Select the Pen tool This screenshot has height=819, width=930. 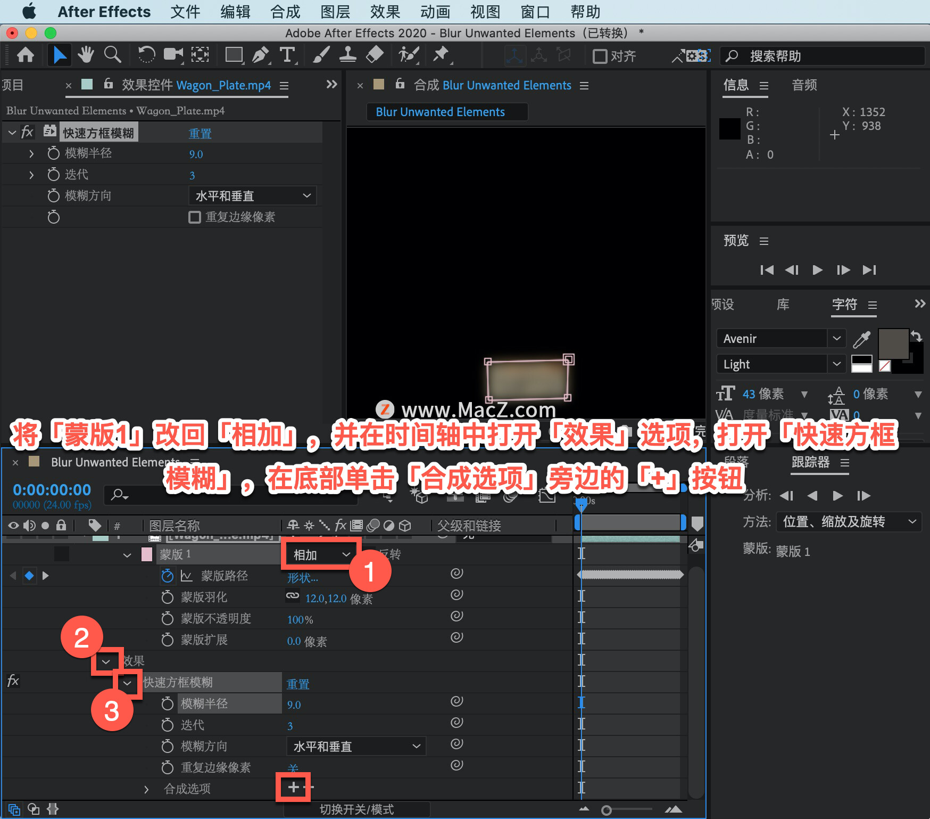pyautogui.click(x=261, y=55)
